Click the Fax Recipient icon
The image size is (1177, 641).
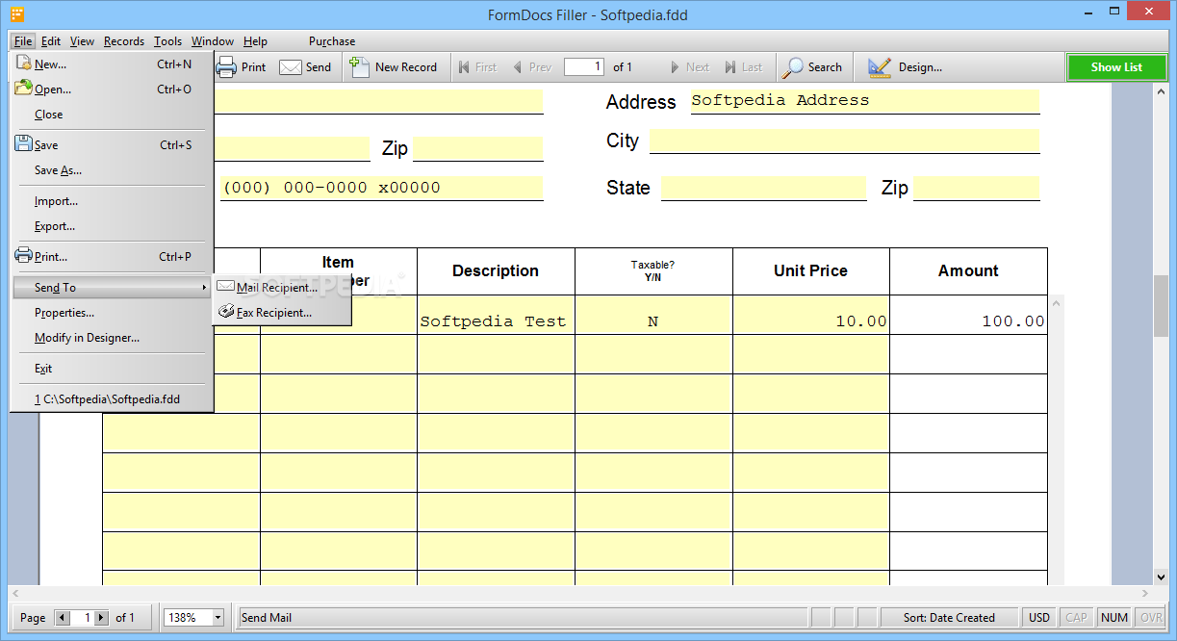(x=226, y=312)
